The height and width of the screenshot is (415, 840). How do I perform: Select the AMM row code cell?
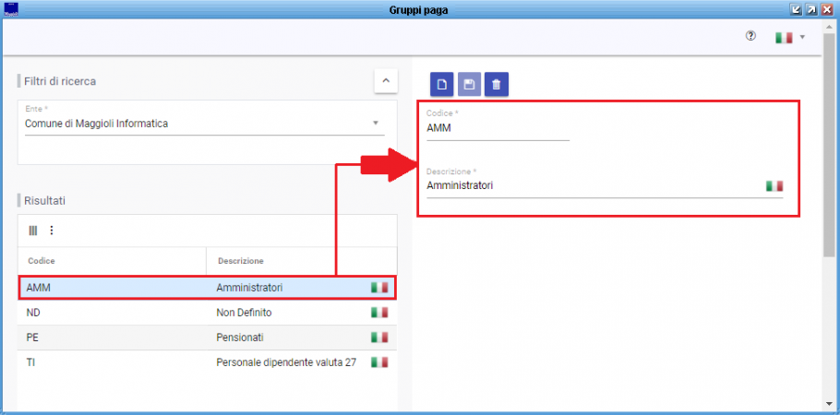tap(38, 288)
